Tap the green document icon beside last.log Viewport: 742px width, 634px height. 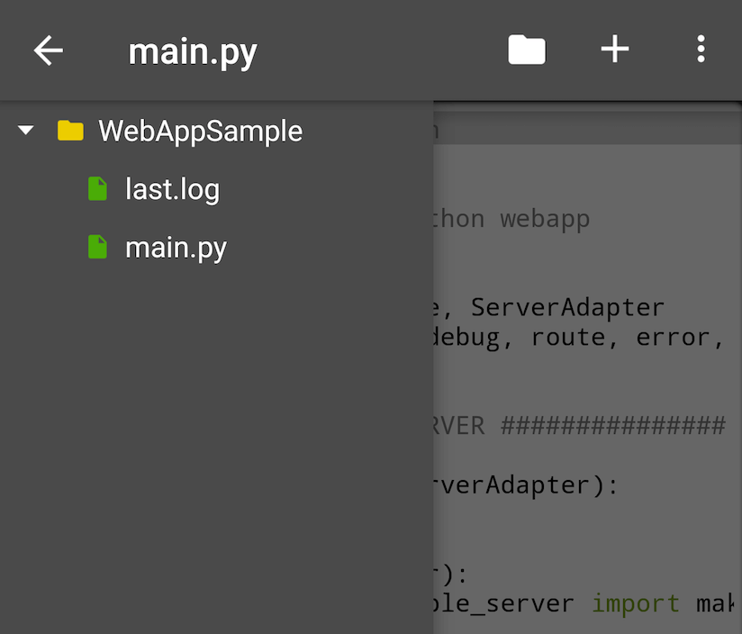point(96,189)
